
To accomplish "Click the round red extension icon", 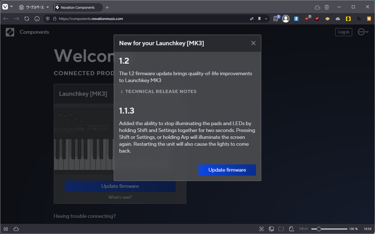I will click(x=317, y=19).
